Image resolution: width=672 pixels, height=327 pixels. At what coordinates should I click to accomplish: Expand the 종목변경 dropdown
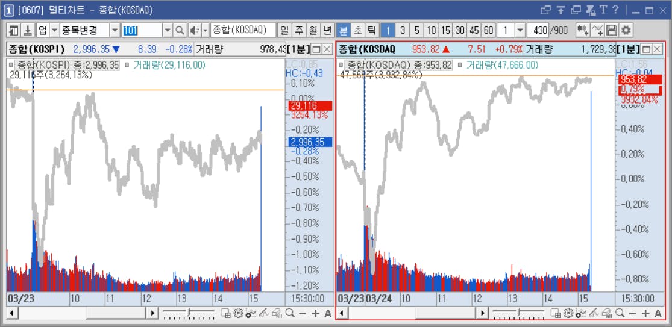click(x=115, y=30)
